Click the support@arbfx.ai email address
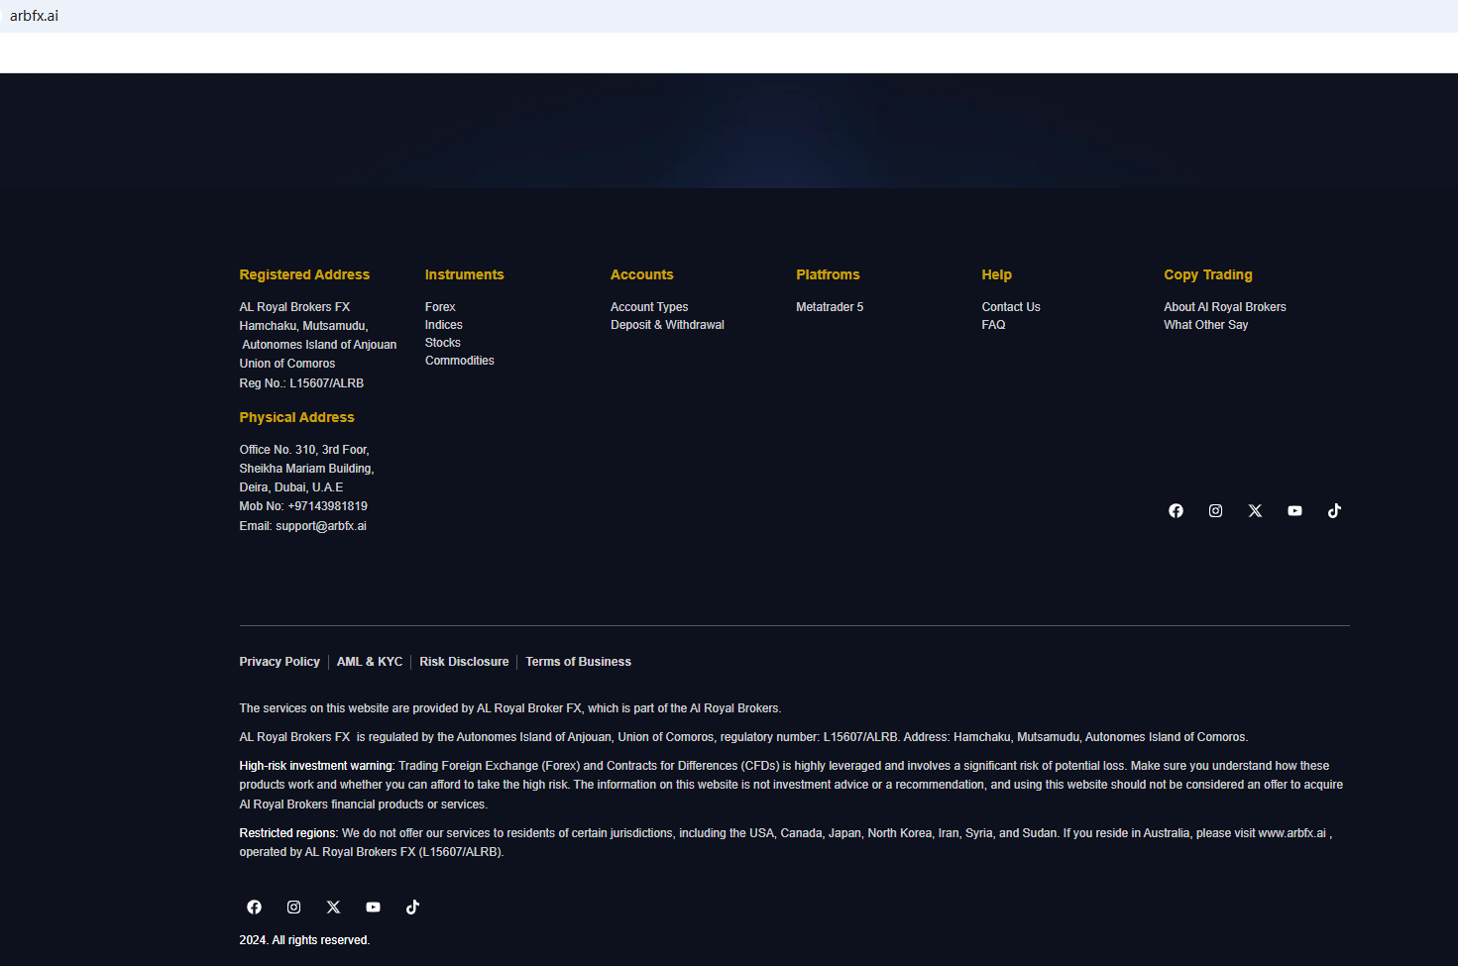 [x=321, y=526]
